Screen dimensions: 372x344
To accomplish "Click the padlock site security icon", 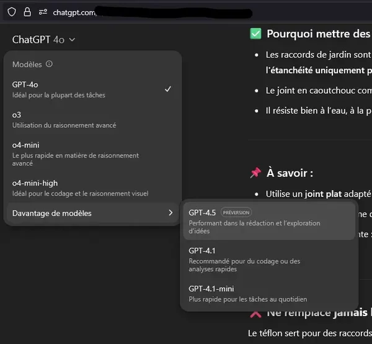I will 27,12.
